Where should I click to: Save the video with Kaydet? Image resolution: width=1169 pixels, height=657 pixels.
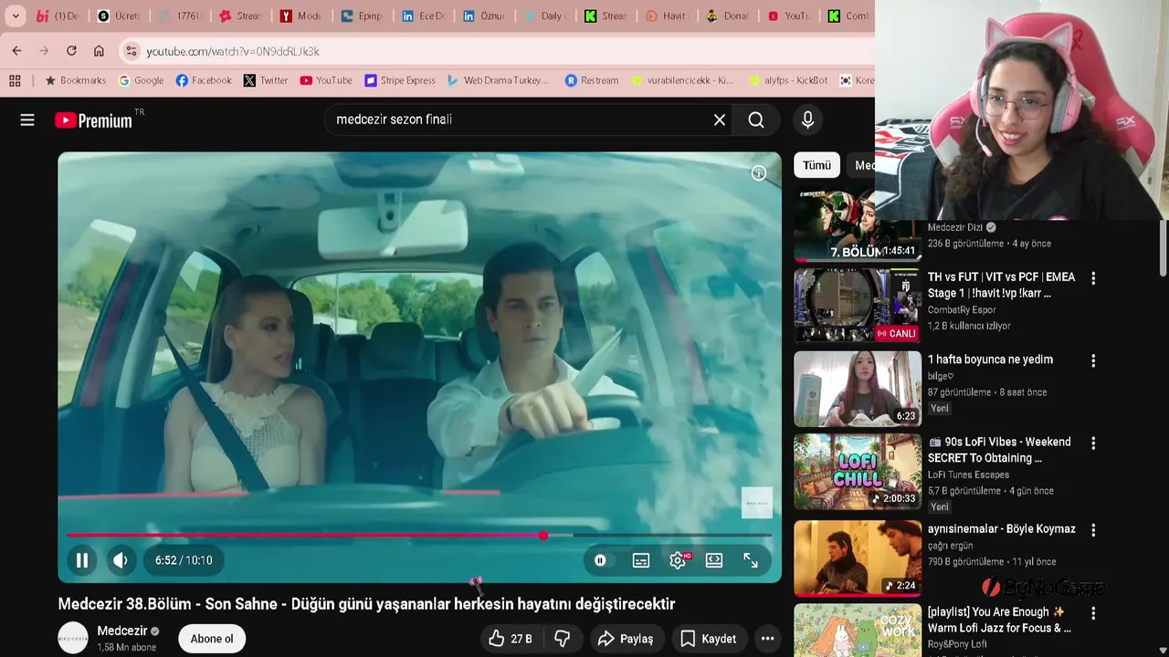click(708, 639)
